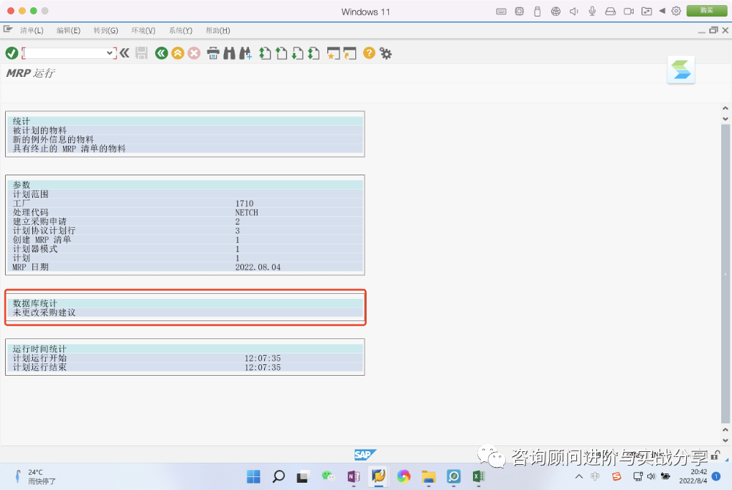Click the camera icon in title bar
This screenshot has width=732, height=490.
tap(629, 11)
